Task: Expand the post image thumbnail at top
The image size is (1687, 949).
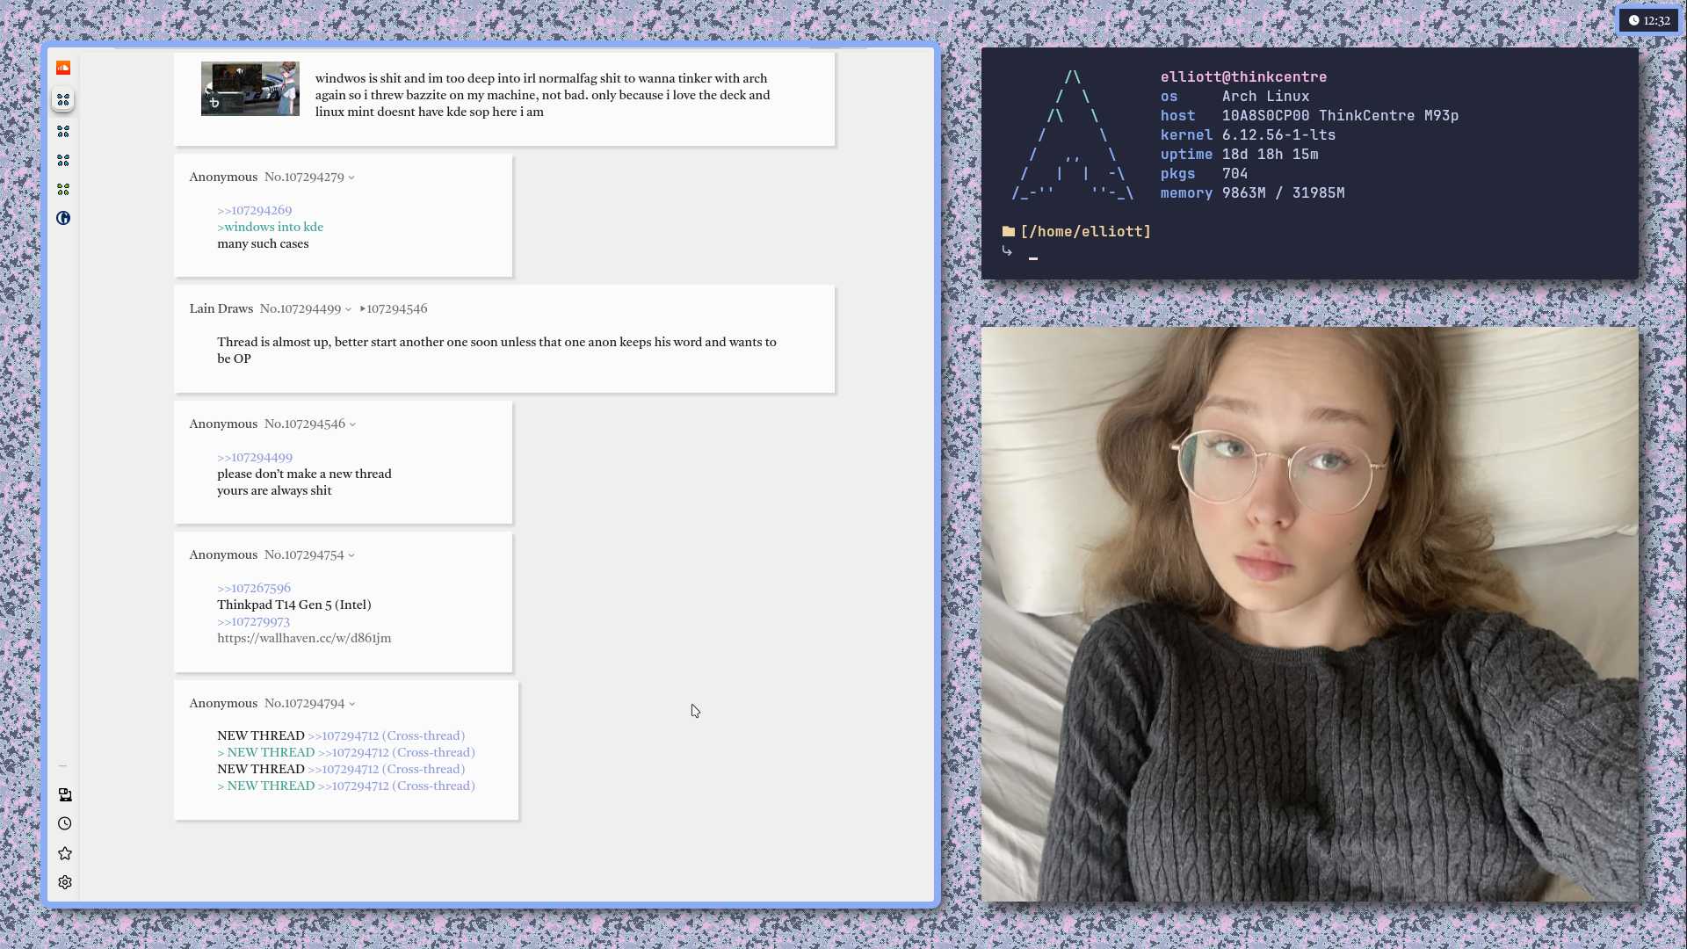Action: (x=250, y=89)
